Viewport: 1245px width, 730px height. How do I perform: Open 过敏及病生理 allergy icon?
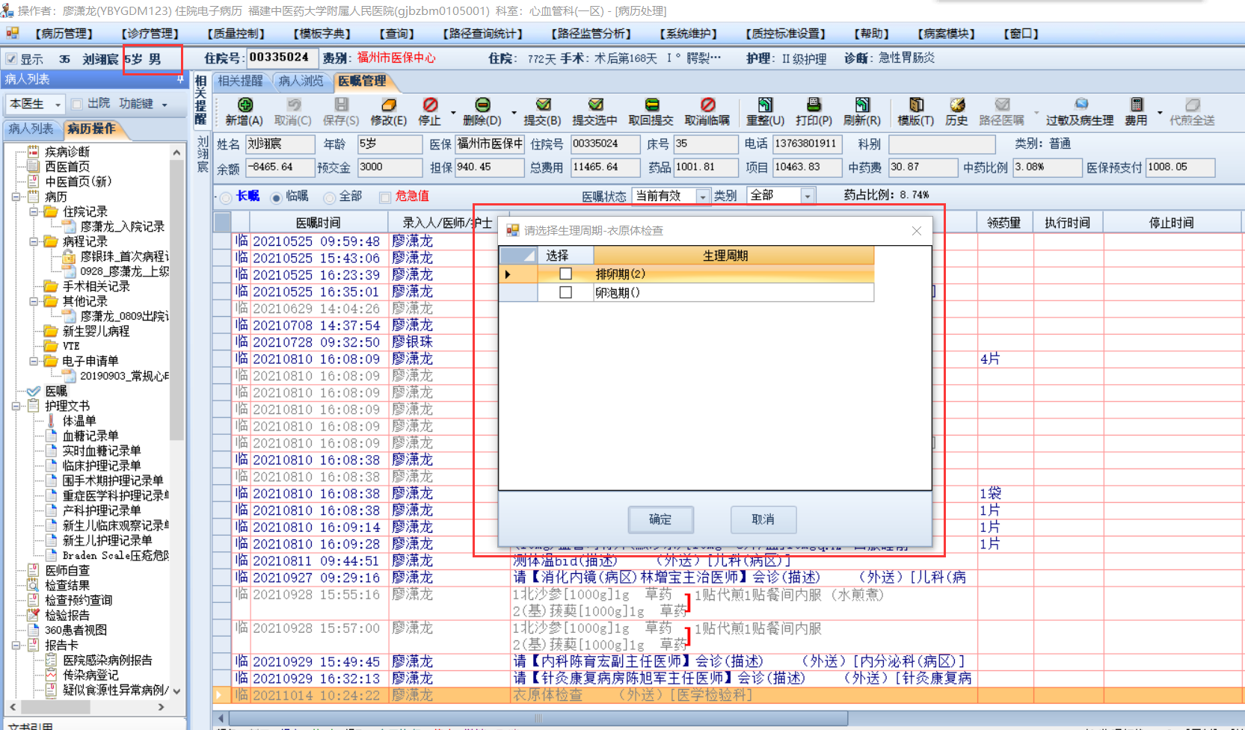click(x=1080, y=105)
